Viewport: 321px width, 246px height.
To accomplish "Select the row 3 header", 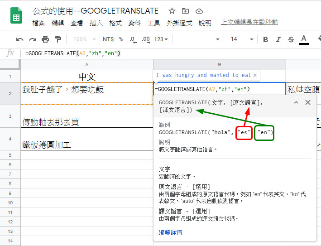I will click(x=10, y=116).
